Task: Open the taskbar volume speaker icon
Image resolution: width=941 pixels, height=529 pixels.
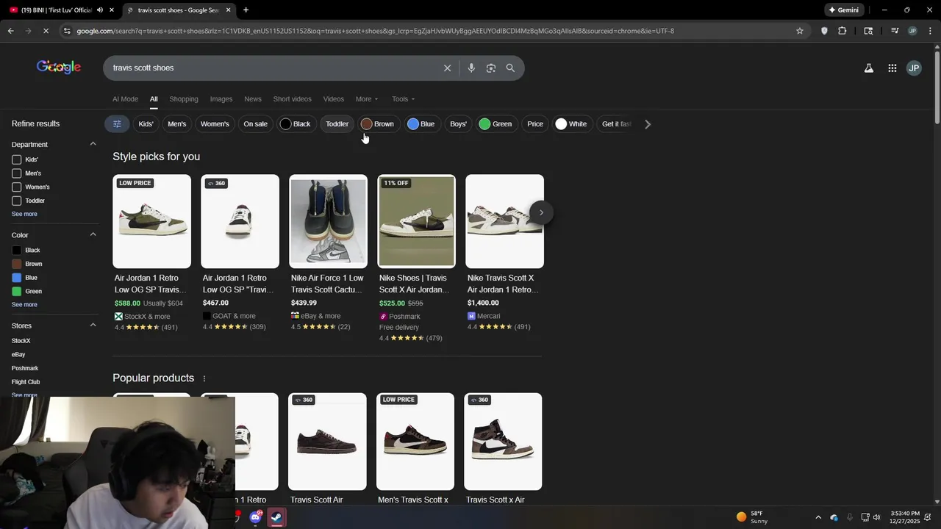Action: click(x=876, y=517)
